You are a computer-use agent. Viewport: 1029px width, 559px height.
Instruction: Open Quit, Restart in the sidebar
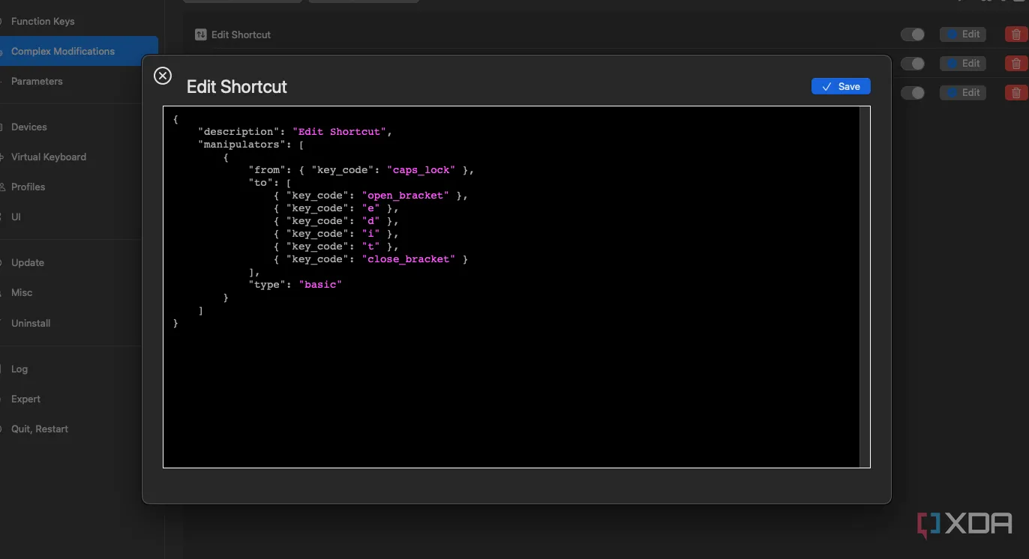pyautogui.click(x=40, y=429)
